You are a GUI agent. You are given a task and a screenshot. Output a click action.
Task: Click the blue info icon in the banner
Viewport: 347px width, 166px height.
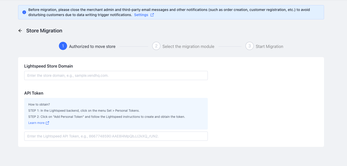(24, 12)
